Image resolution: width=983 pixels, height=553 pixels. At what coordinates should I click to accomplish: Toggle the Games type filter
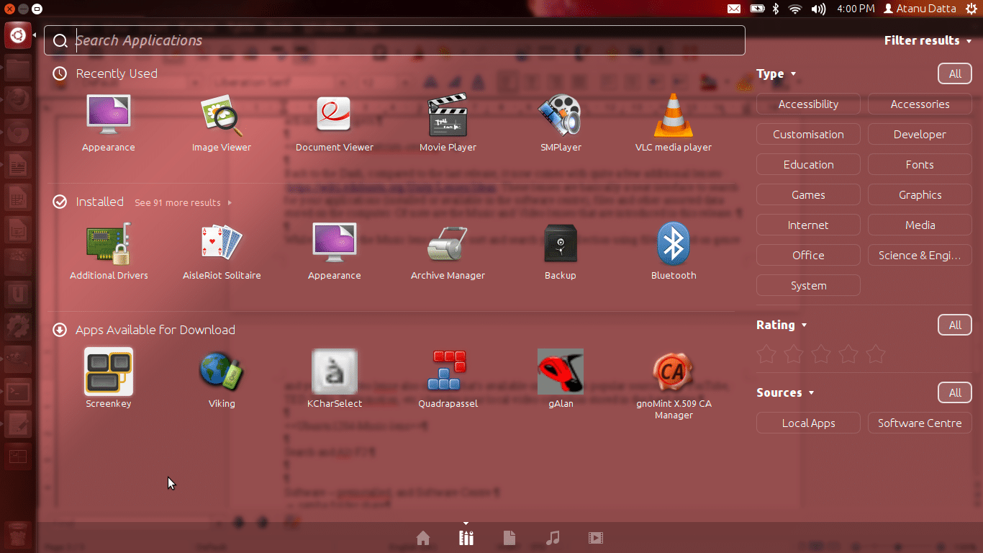point(808,195)
